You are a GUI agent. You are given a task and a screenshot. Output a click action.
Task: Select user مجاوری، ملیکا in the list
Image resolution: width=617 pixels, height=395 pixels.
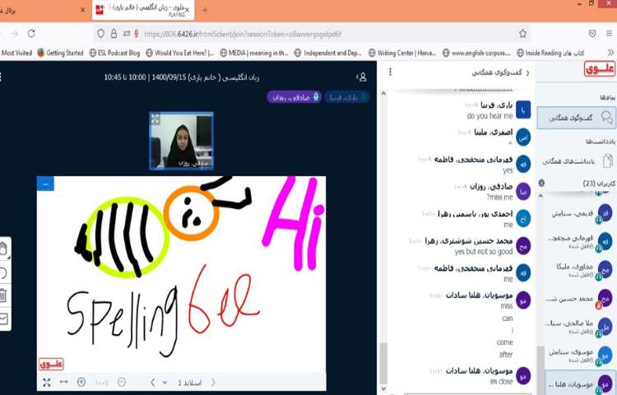[578, 270]
